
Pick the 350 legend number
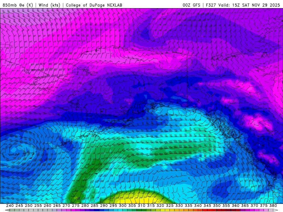[216, 206]
